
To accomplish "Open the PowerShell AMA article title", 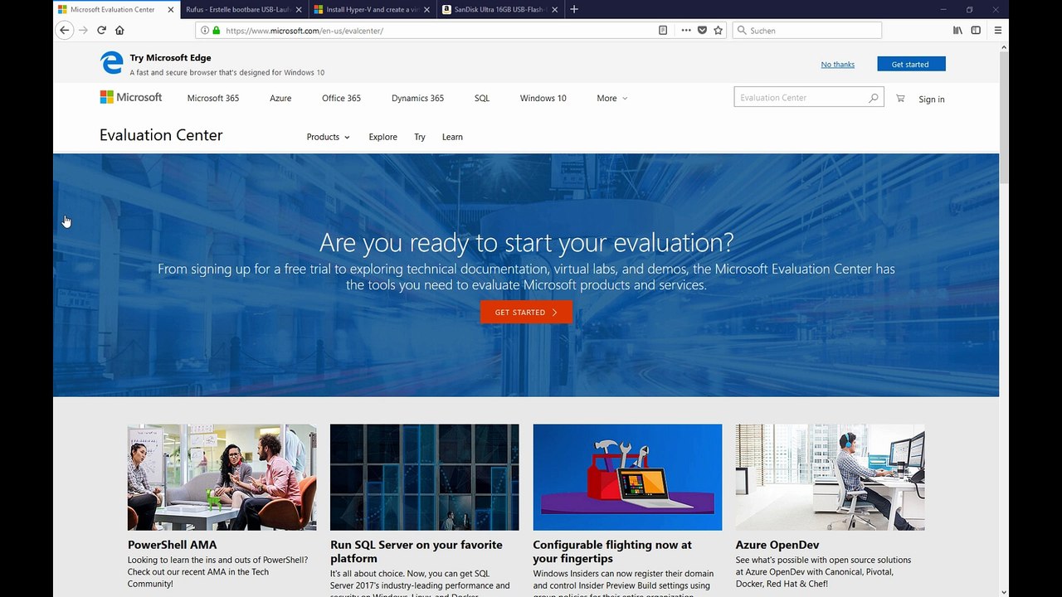I will click(x=173, y=545).
